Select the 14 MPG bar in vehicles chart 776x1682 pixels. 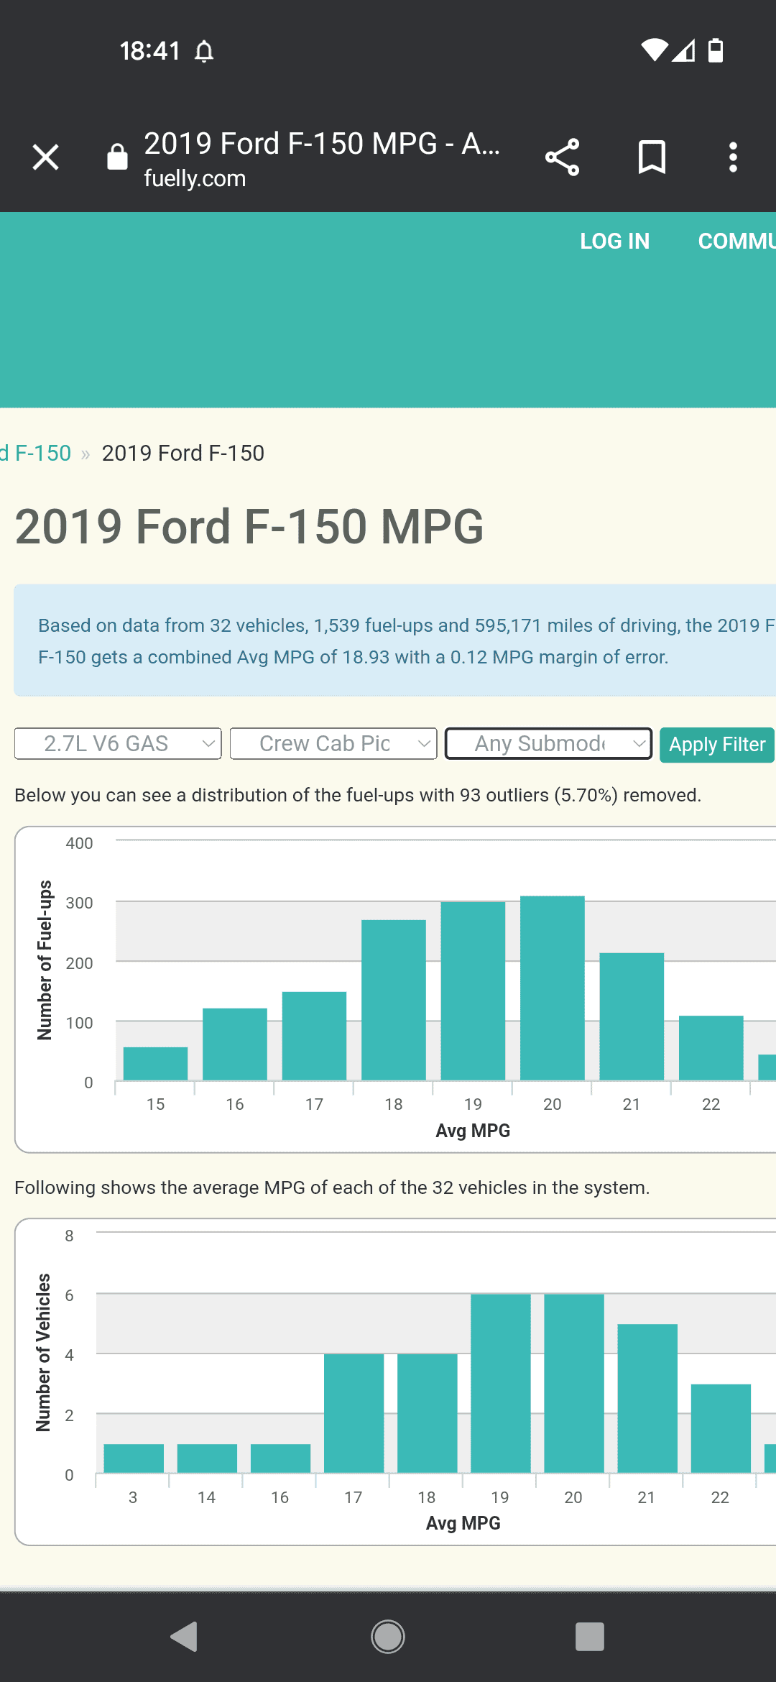click(207, 1458)
